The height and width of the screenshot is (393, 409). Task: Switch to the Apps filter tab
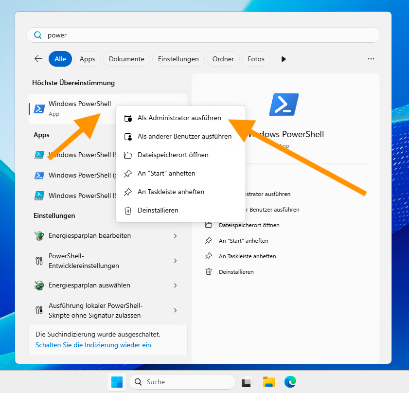(x=88, y=59)
